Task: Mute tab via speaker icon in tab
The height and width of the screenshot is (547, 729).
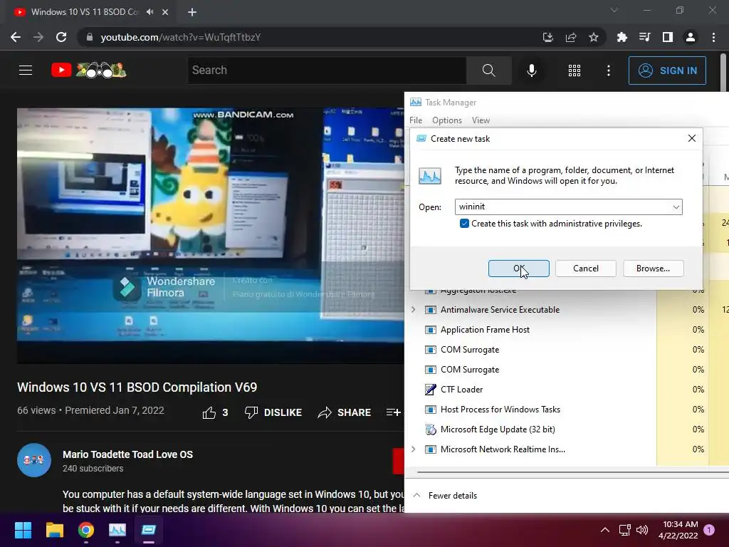Action: [x=150, y=12]
